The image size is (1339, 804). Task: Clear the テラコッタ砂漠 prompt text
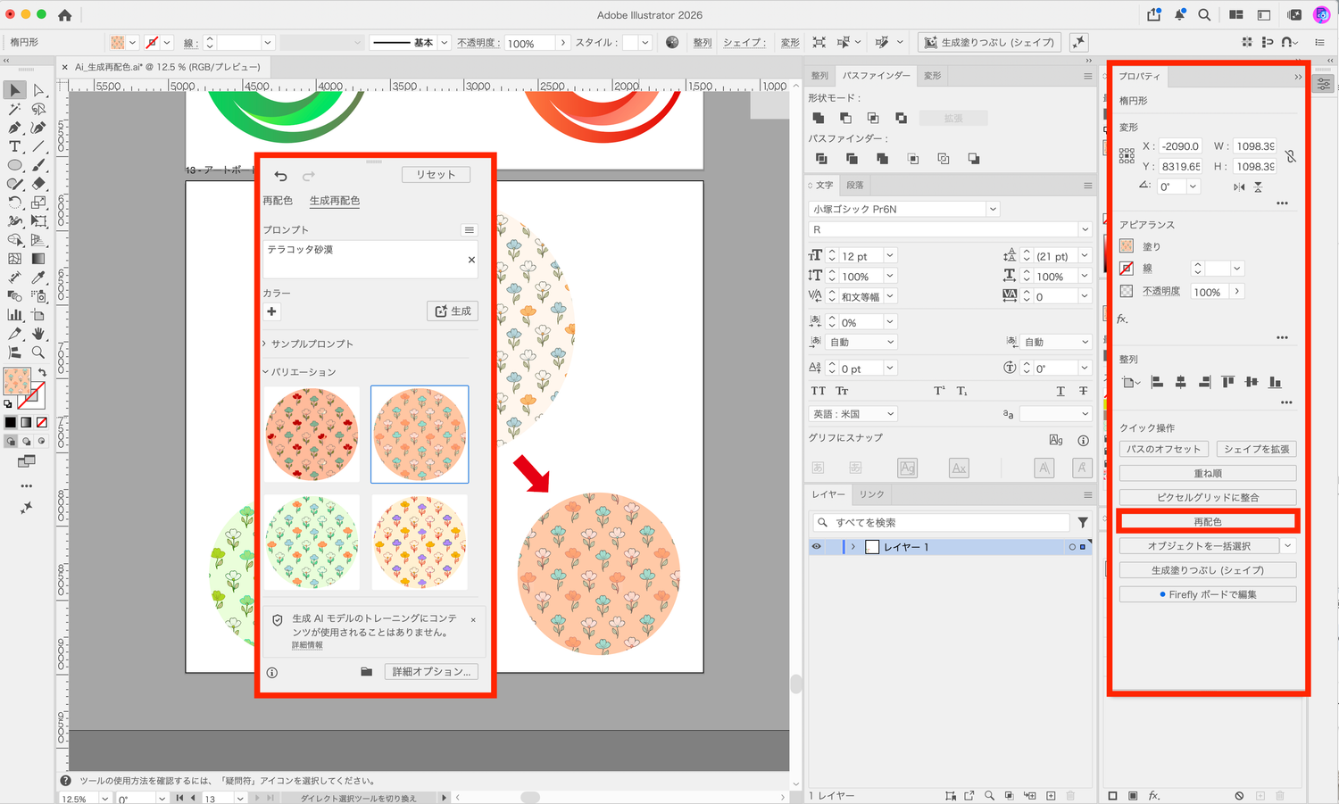(x=471, y=260)
